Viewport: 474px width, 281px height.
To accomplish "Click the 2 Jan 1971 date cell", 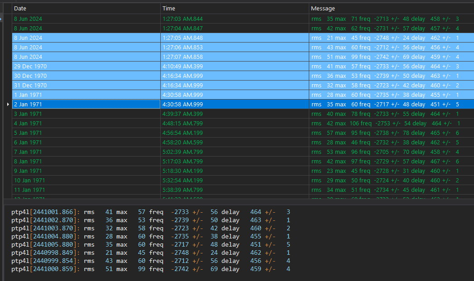I will click(x=86, y=104).
